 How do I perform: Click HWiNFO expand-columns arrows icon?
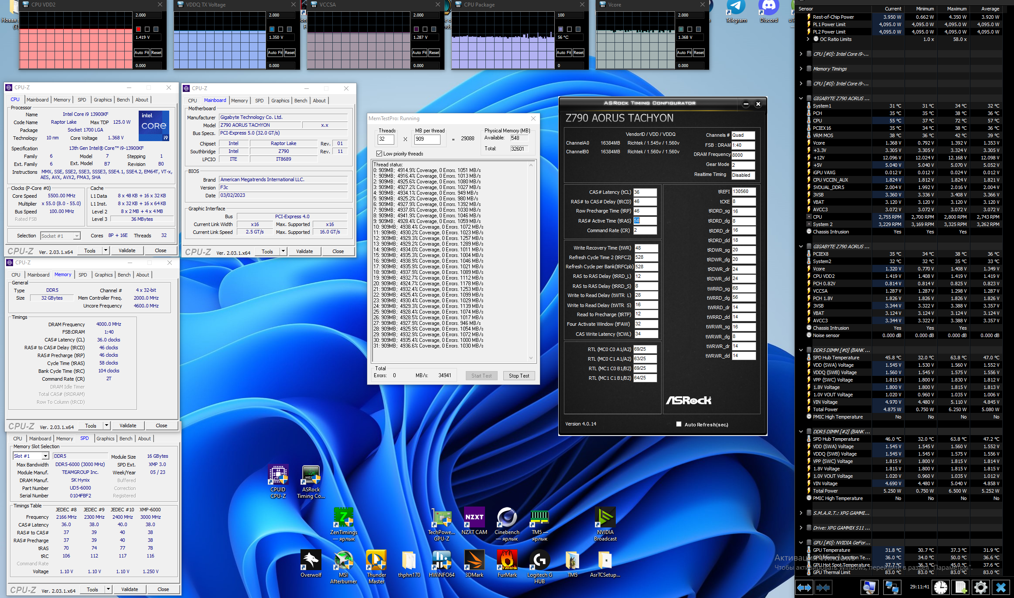click(804, 588)
